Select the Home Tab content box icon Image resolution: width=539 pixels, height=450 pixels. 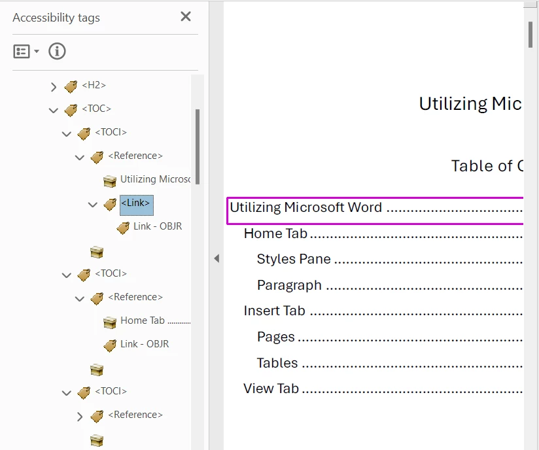click(x=110, y=322)
